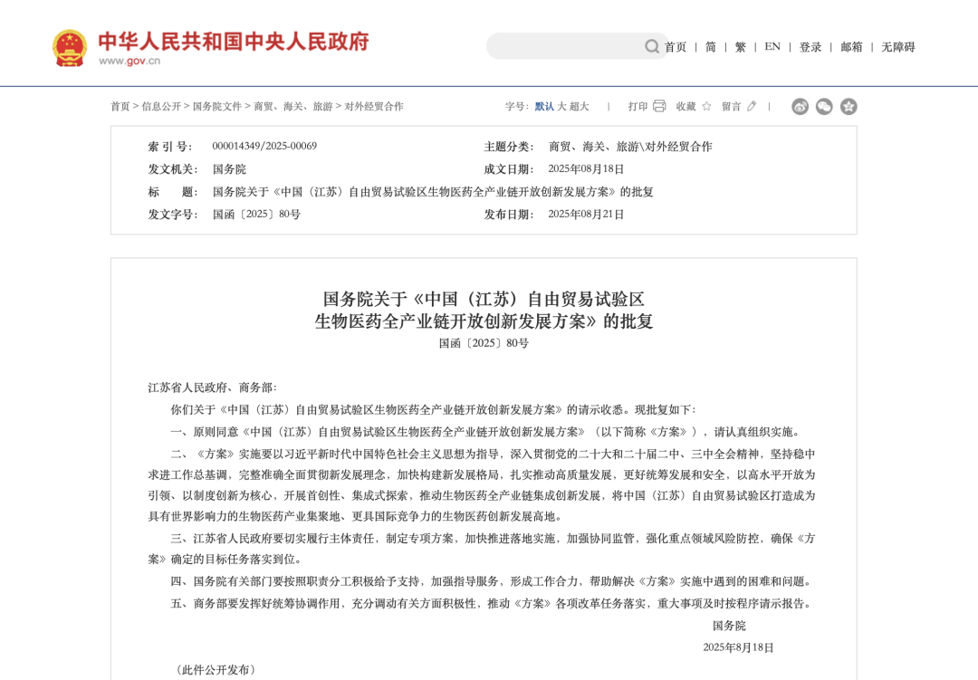Set font size to 大
This screenshot has height=680, width=978.
562,107
